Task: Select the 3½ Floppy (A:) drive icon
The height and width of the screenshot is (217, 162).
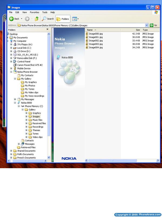Action: 15,44
